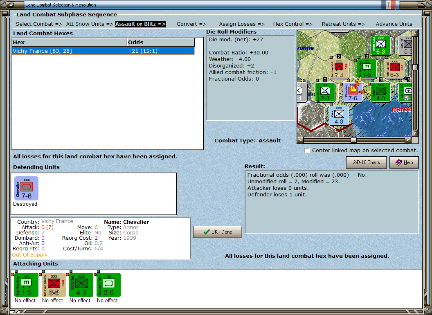432x315 pixels.
Task: Click the gray IXIX Inf counter on map
Action: click(x=405, y=45)
